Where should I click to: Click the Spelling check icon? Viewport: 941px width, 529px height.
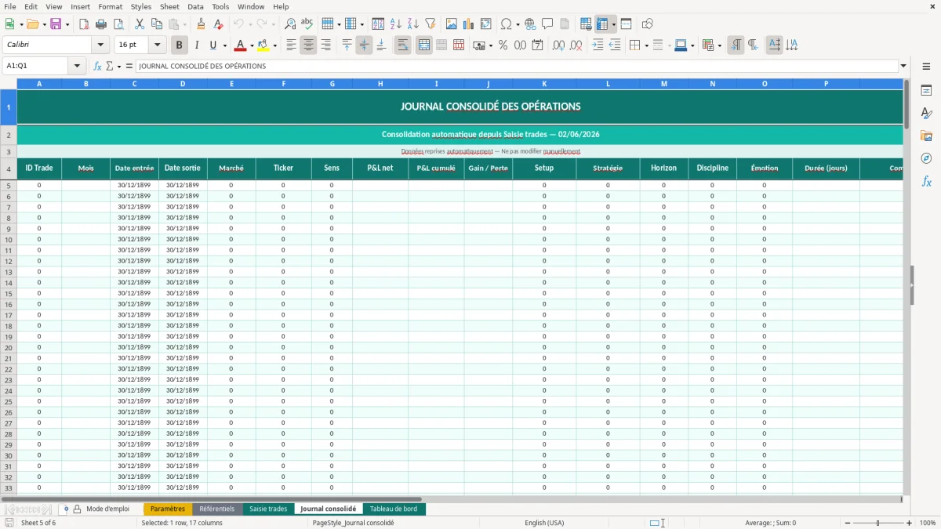click(x=307, y=24)
